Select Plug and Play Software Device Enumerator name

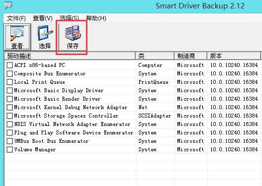(74, 132)
